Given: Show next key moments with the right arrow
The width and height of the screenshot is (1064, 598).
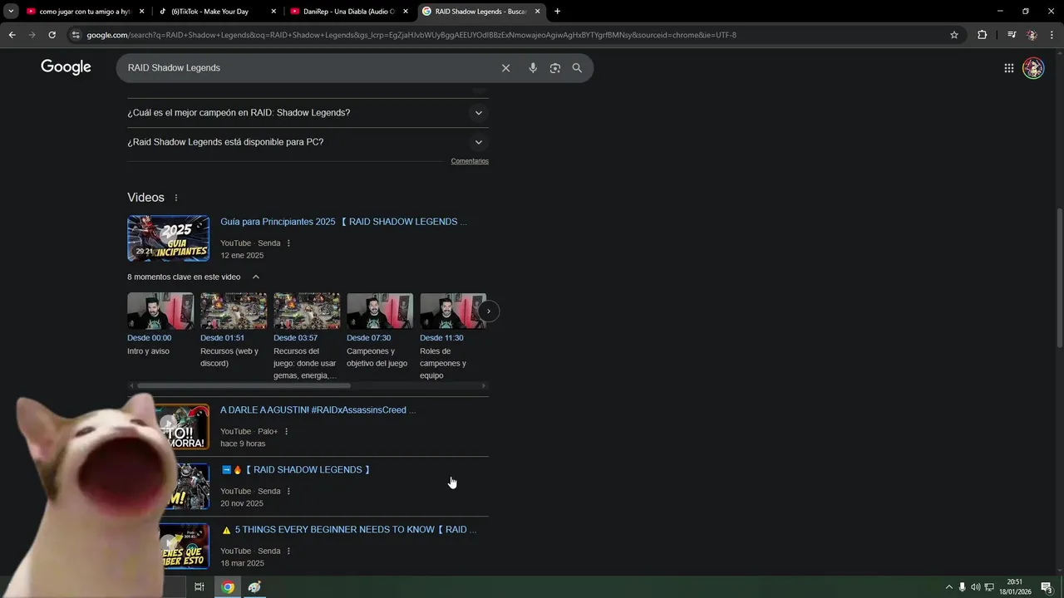Looking at the screenshot, I should tap(489, 311).
